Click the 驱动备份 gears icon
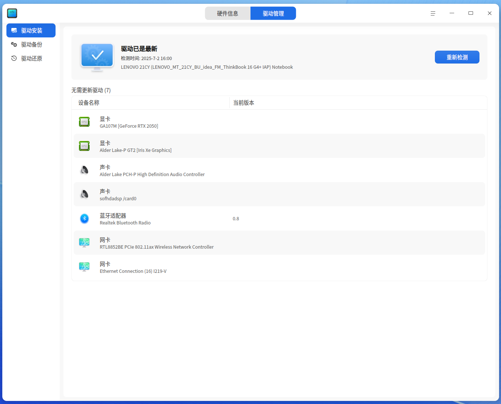 point(14,44)
